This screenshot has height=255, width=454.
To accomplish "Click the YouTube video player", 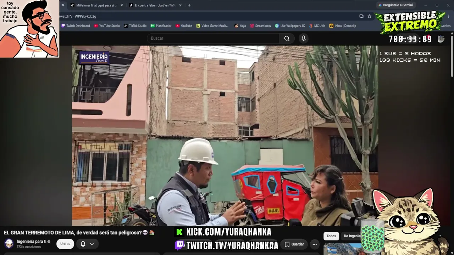I will point(225,136).
